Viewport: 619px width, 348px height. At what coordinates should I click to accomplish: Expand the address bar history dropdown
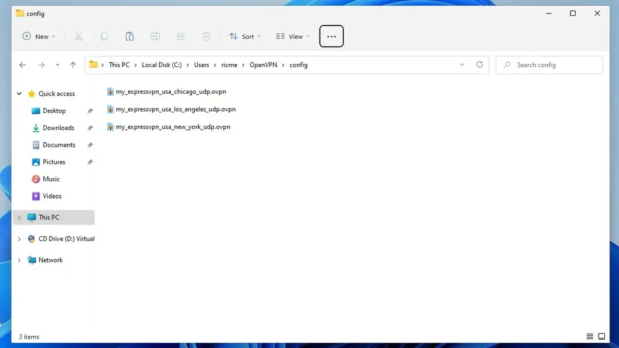pyautogui.click(x=462, y=64)
